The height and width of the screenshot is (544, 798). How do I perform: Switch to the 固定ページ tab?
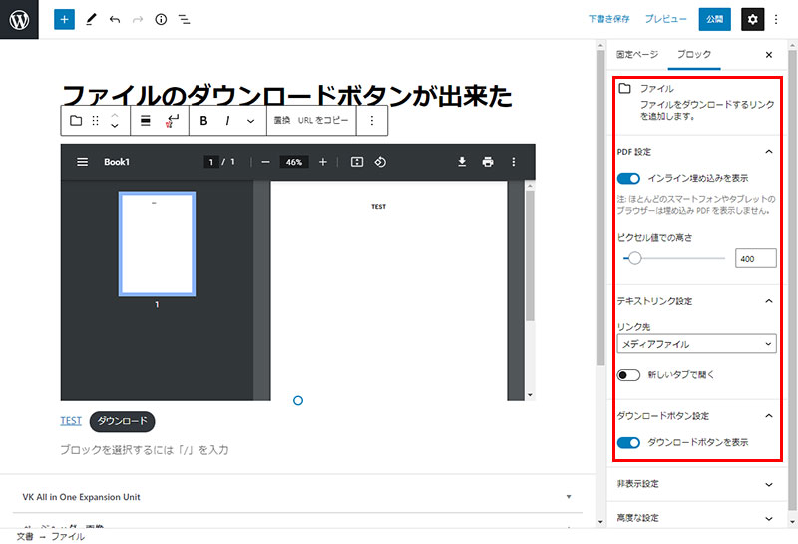pos(637,54)
